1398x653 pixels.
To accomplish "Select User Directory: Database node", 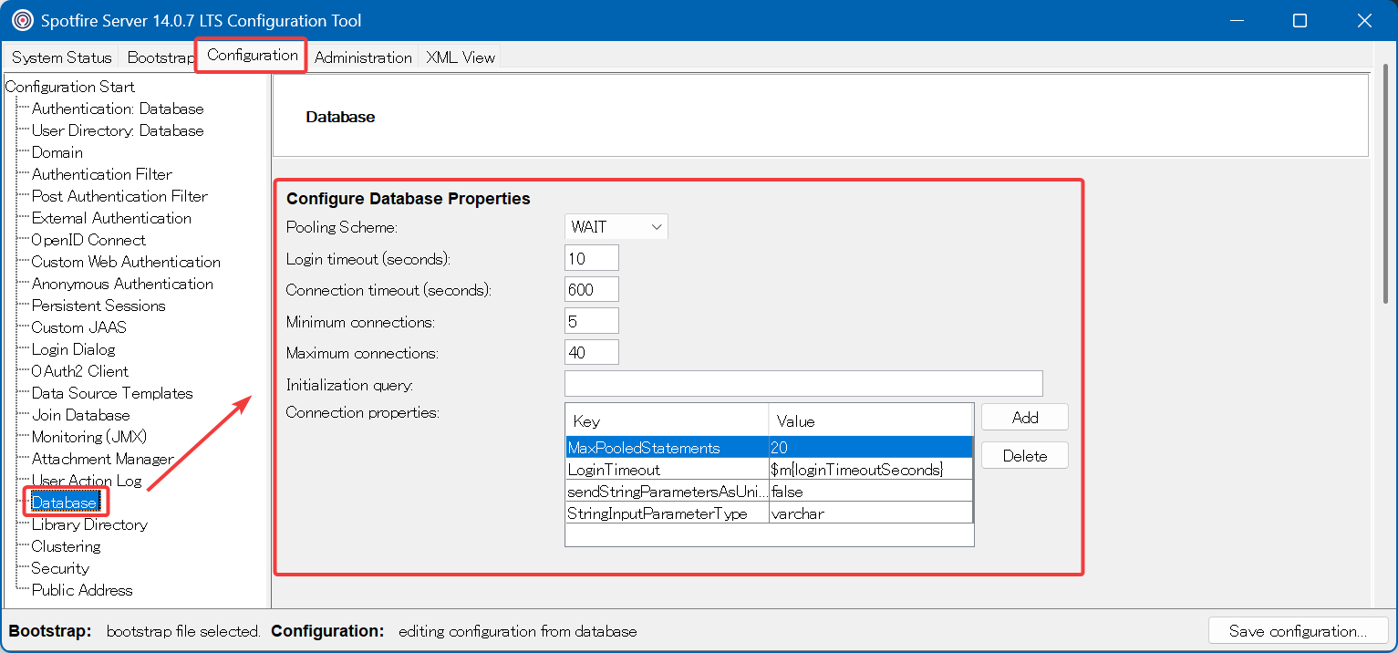I will tap(118, 130).
